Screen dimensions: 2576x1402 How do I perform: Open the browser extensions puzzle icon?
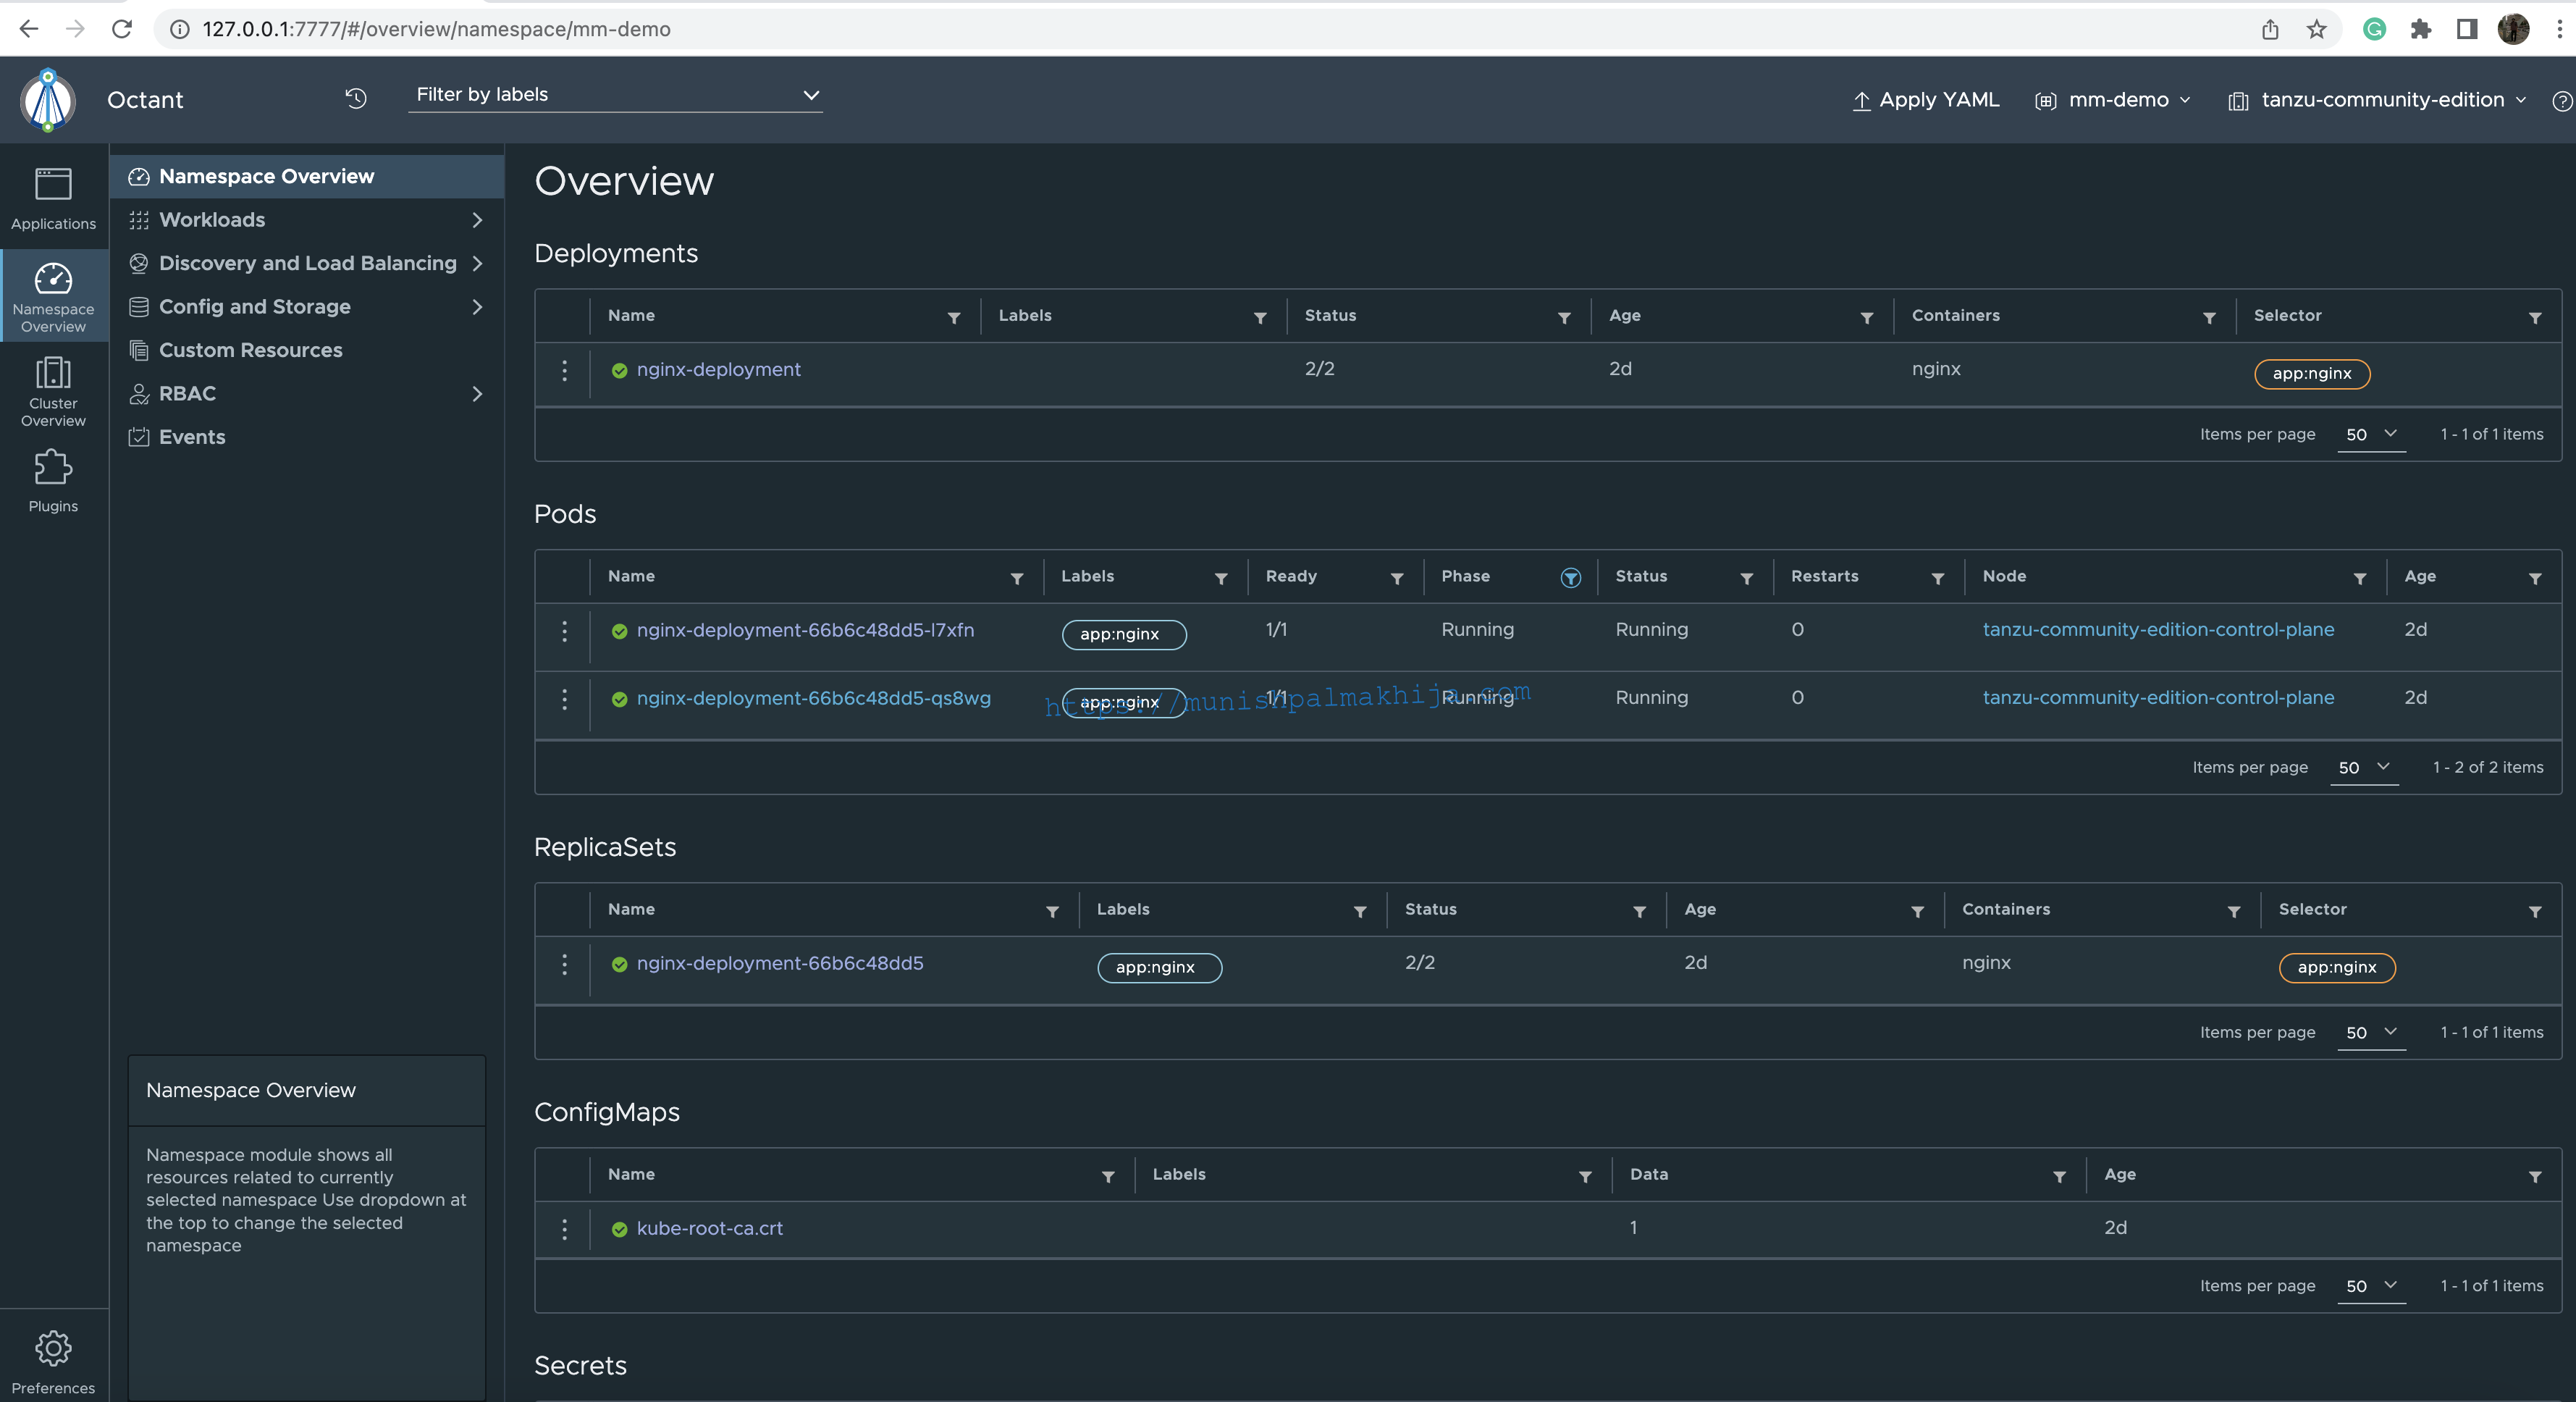click(2420, 29)
